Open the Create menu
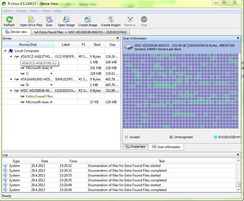244x201 pixels. click(21, 11)
